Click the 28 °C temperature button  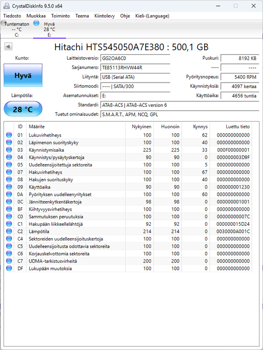[23, 109]
